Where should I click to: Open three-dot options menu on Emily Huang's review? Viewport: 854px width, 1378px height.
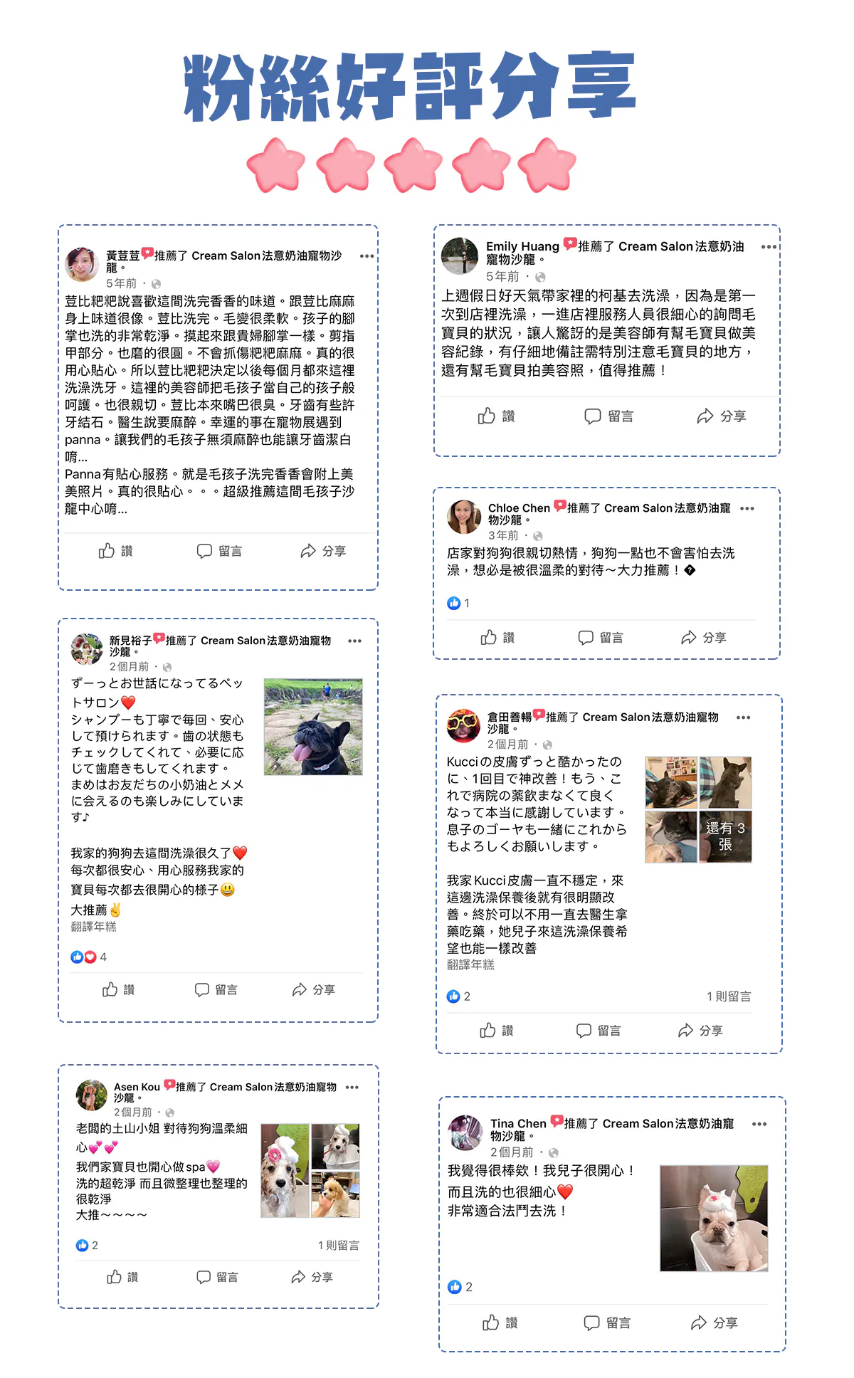pyautogui.click(x=769, y=247)
